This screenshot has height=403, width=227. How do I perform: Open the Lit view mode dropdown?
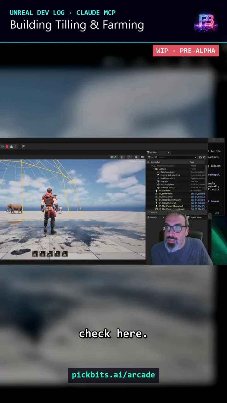click(x=114, y=157)
